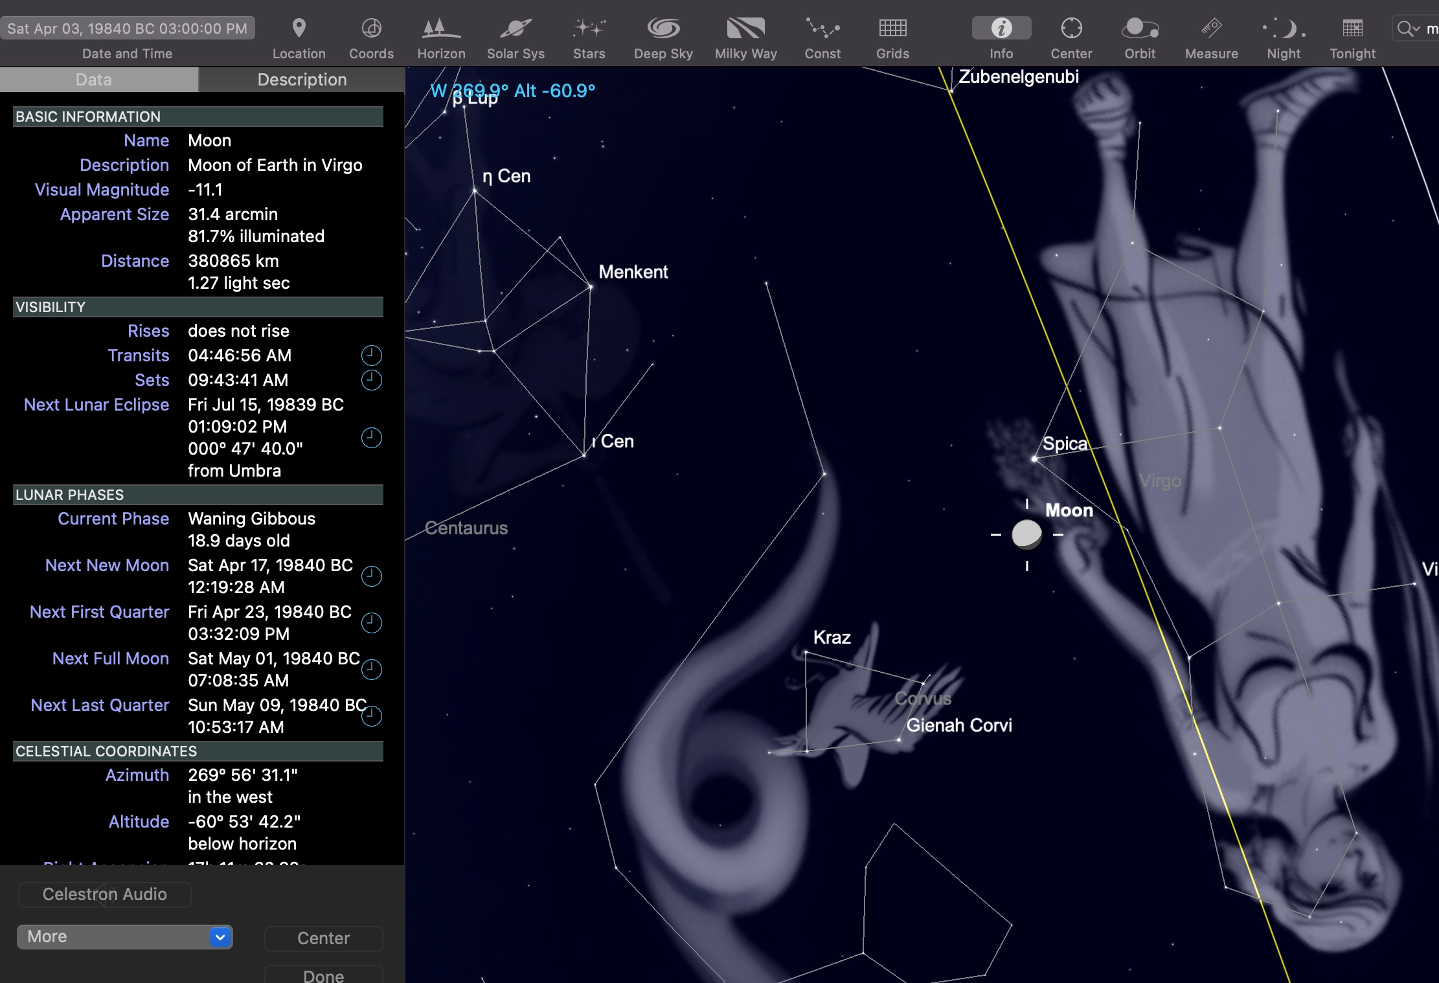
Task: Click the CELESTIAL COORDINATES section header
Action: tap(198, 751)
